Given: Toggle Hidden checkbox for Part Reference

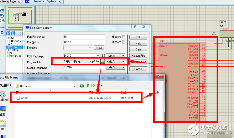Looking at the screenshot, I should [x=124, y=36].
